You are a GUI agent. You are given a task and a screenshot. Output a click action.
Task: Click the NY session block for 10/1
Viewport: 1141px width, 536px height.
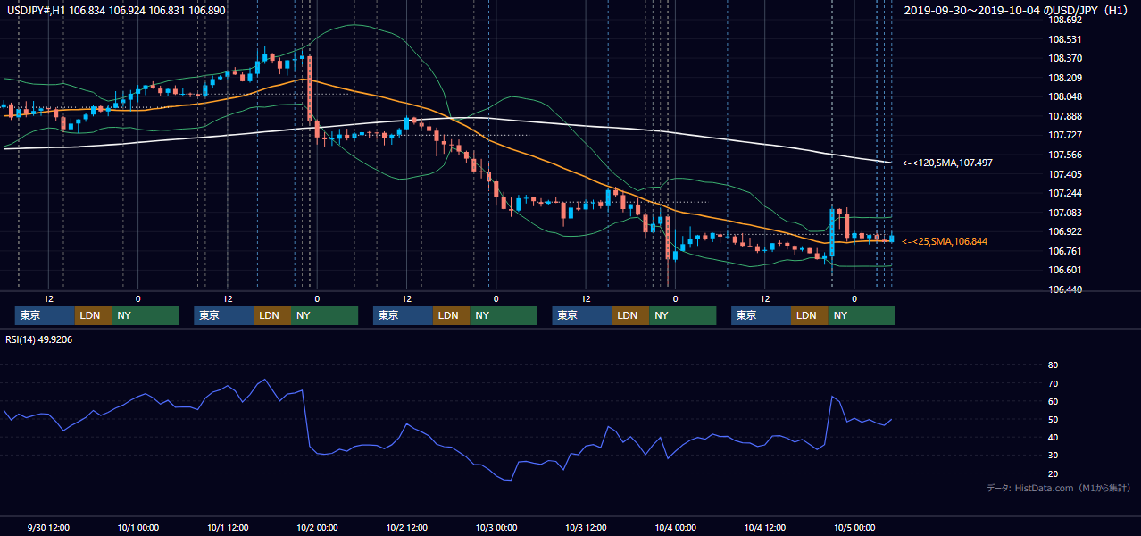click(325, 315)
